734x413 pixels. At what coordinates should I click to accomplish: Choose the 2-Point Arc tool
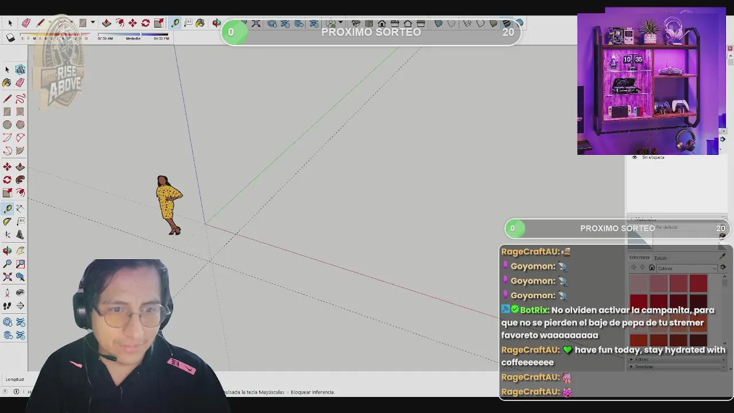point(20,138)
